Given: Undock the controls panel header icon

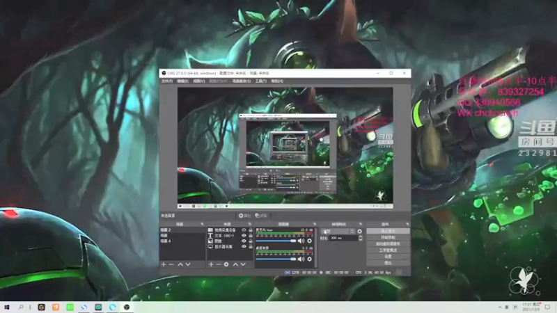Looking at the screenshot, I should point(407,224).
